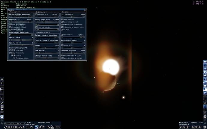207x129 pixels.
Task: Toggle galaxies display at top of right sidebar
Action: [205, 62]
